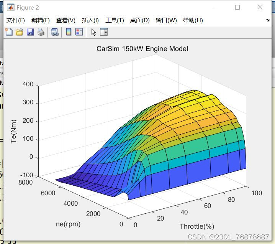Close the Figure 2 window
Screen dimensions: 275x244
(260, 7)
